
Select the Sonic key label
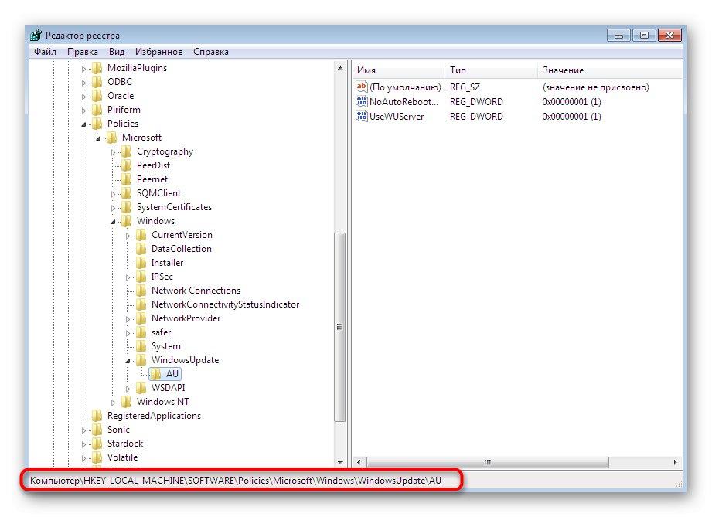click(x=118, y=430)
